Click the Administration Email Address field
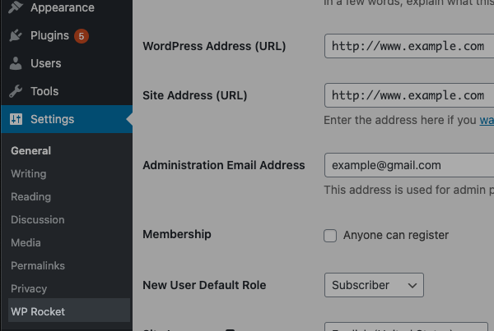494x331 pixels. click(x=408, y=165)
